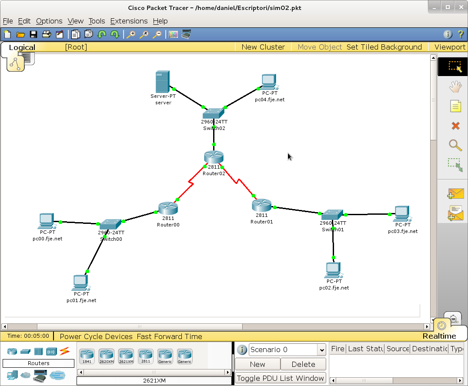Open the View menu
This screenshot has width=468, height=386.
(76, 21)
